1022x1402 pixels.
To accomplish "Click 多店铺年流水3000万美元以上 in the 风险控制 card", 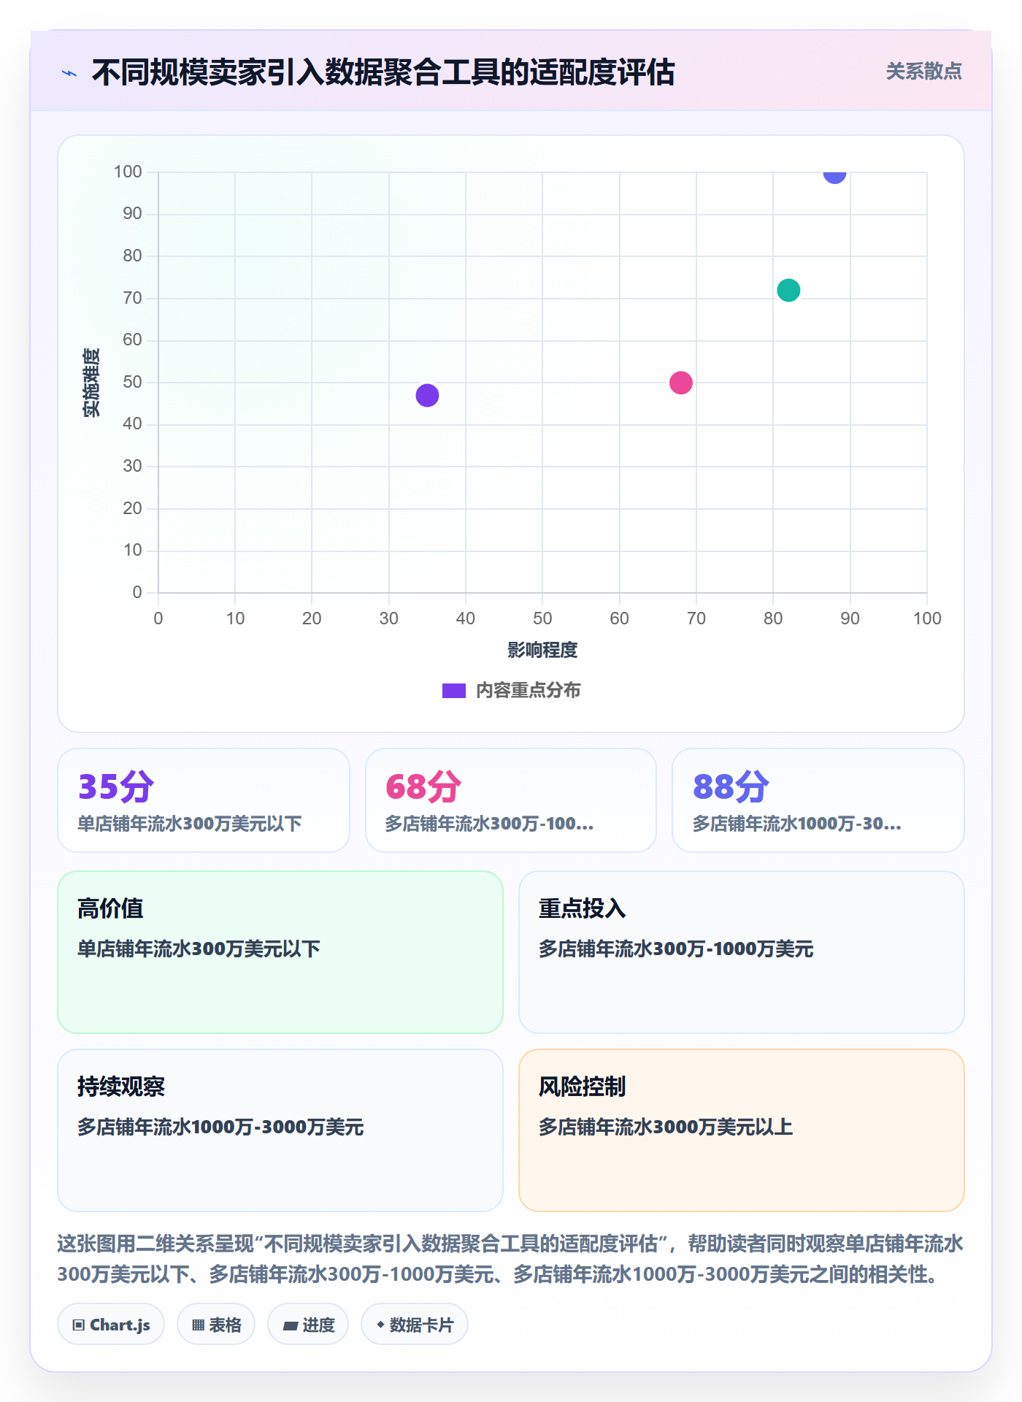I will 666,1127.
